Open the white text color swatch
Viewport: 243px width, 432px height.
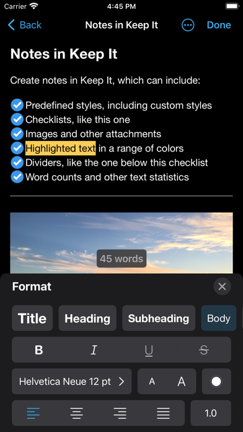216,382
